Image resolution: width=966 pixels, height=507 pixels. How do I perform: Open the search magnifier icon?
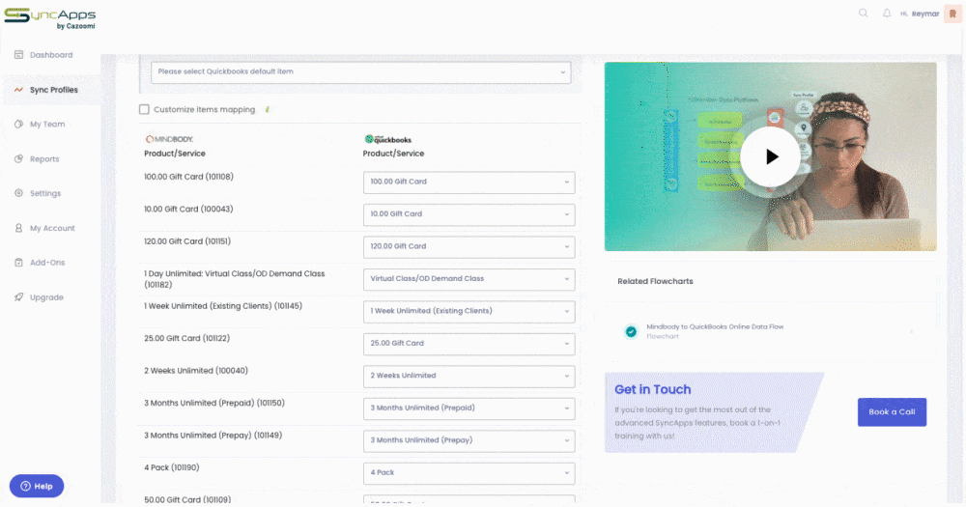click(863, 13)
